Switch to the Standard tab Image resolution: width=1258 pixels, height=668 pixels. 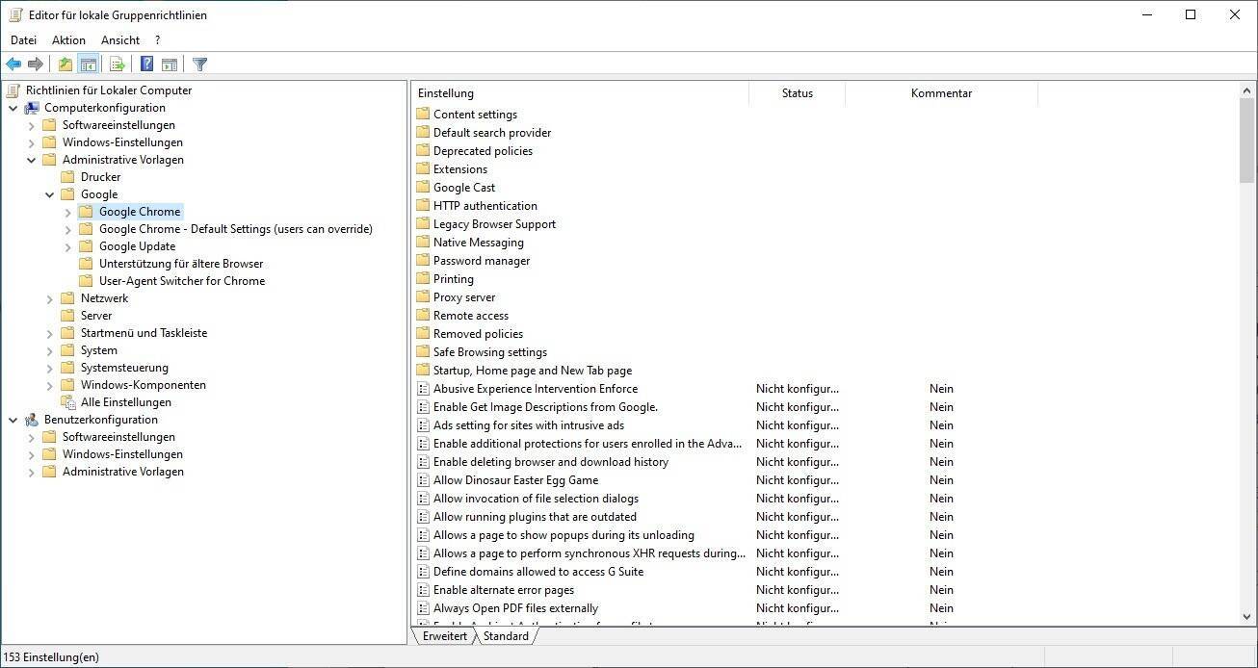(506, 636)
